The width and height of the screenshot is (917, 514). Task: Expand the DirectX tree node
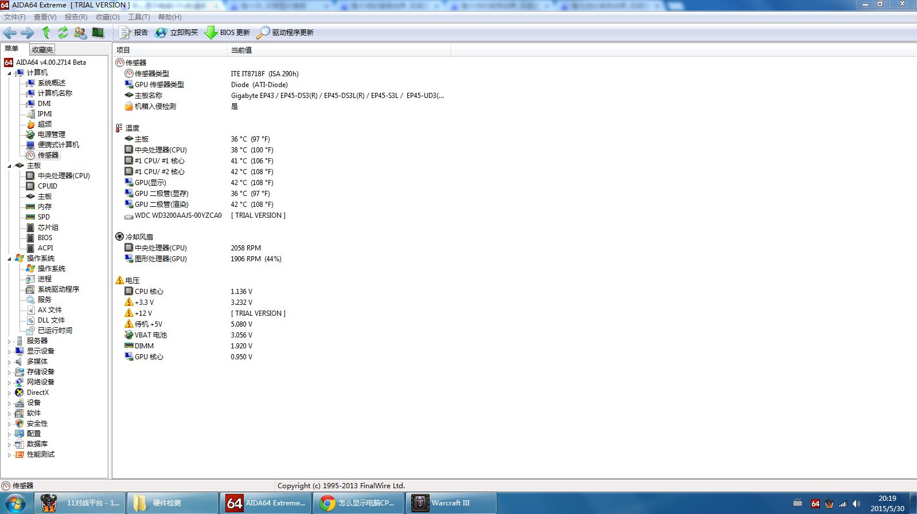pyautogui.click(x=9, y=393)
